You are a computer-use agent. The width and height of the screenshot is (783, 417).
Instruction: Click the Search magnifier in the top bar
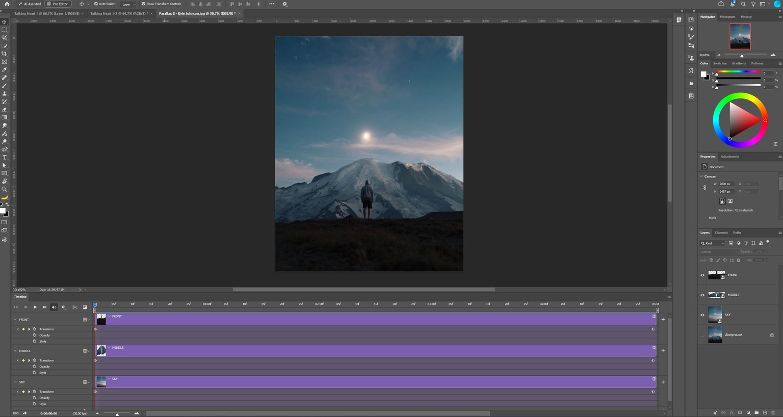click(x=743, y=4)
